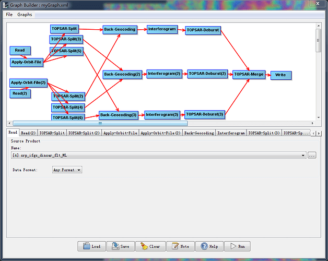
Task: Click the graph scroll up arrow
Action: point(319,26)
